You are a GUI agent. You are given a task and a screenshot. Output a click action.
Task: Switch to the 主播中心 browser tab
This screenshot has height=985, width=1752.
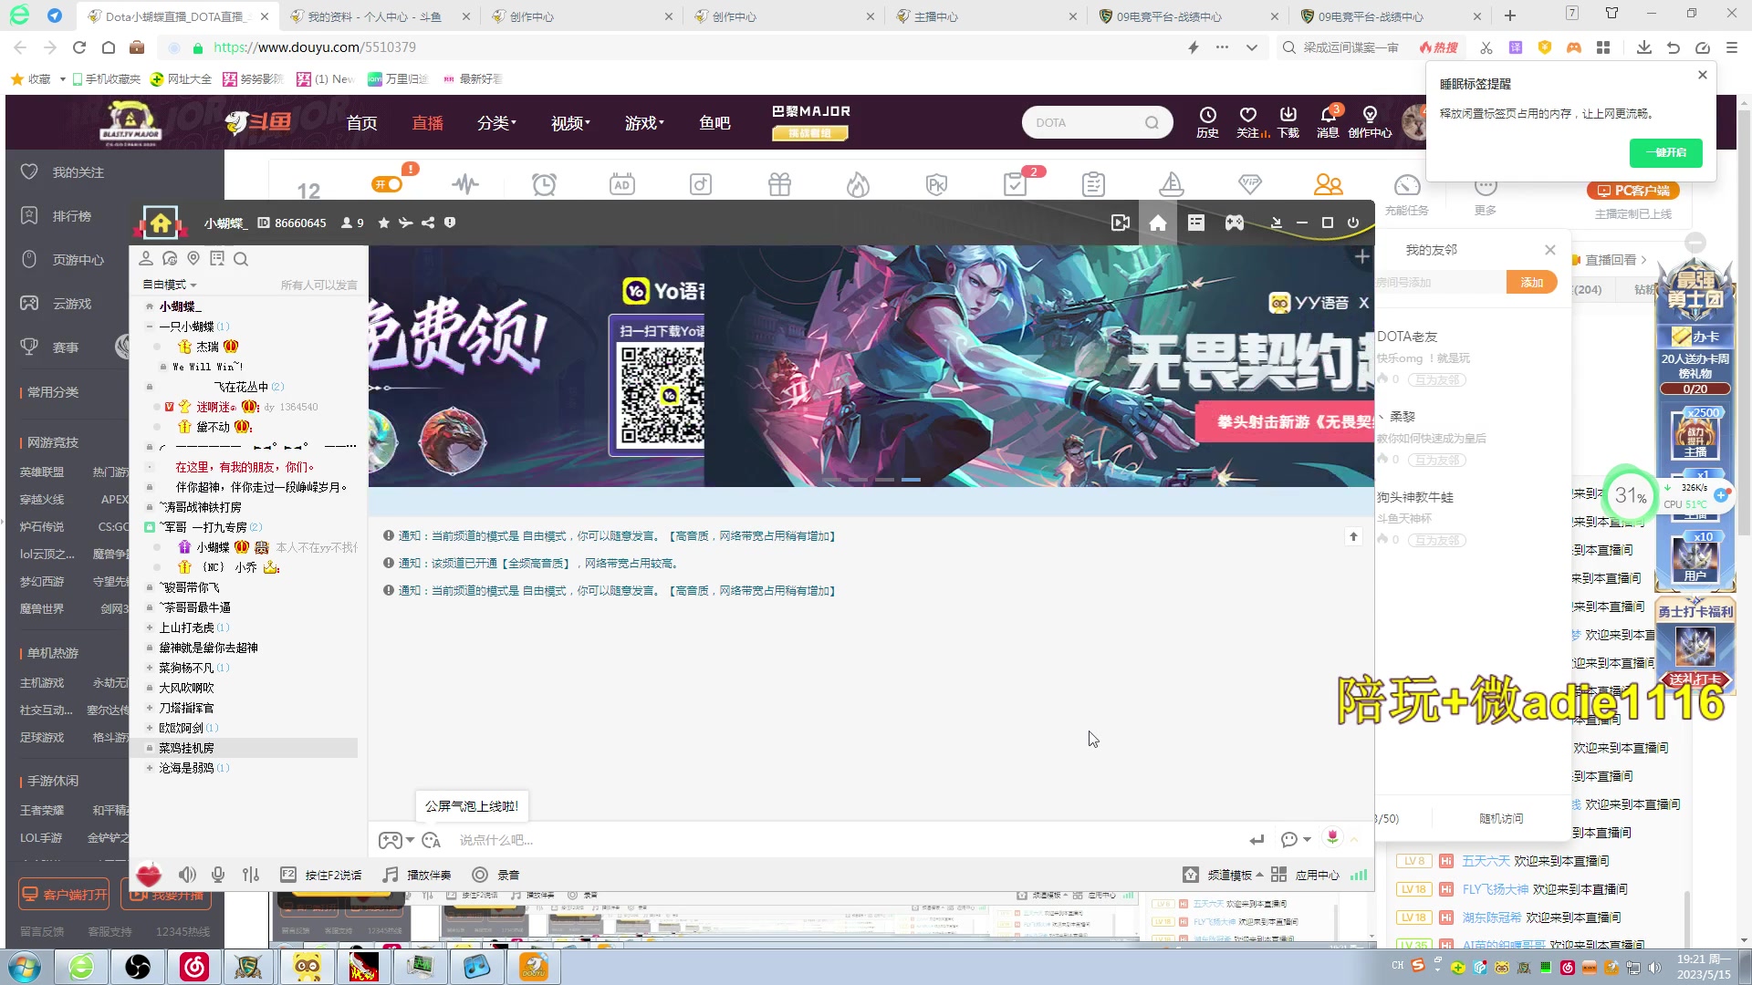click(987, 16)
